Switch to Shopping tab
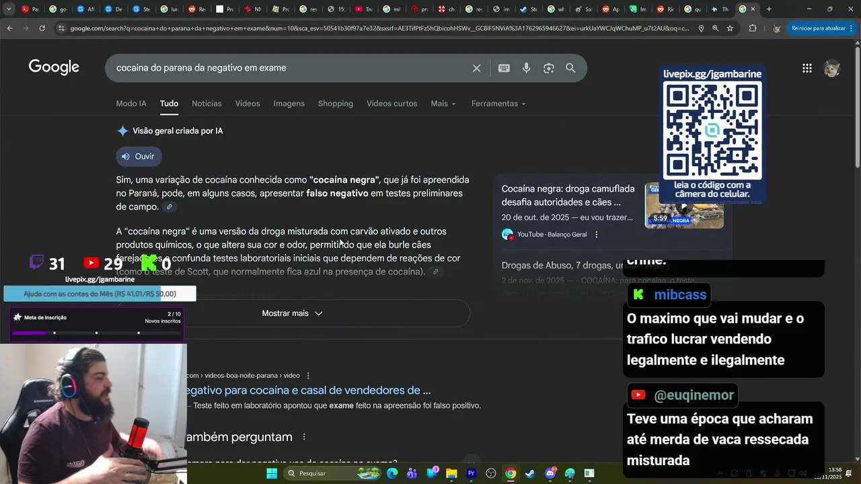This screenshot has height=484, width=861. click(336, 104)
